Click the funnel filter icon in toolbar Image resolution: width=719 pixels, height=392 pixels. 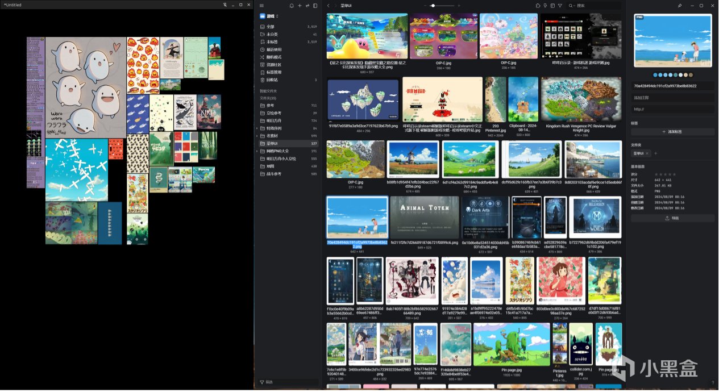point(560,6)
